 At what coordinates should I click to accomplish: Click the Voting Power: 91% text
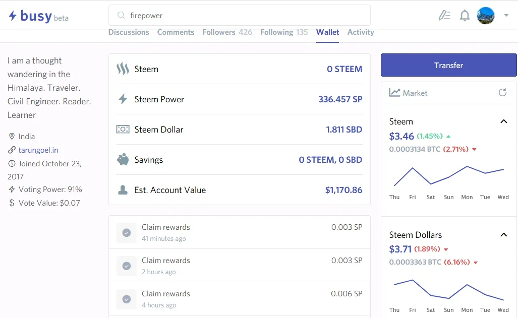tap(50, 189)
